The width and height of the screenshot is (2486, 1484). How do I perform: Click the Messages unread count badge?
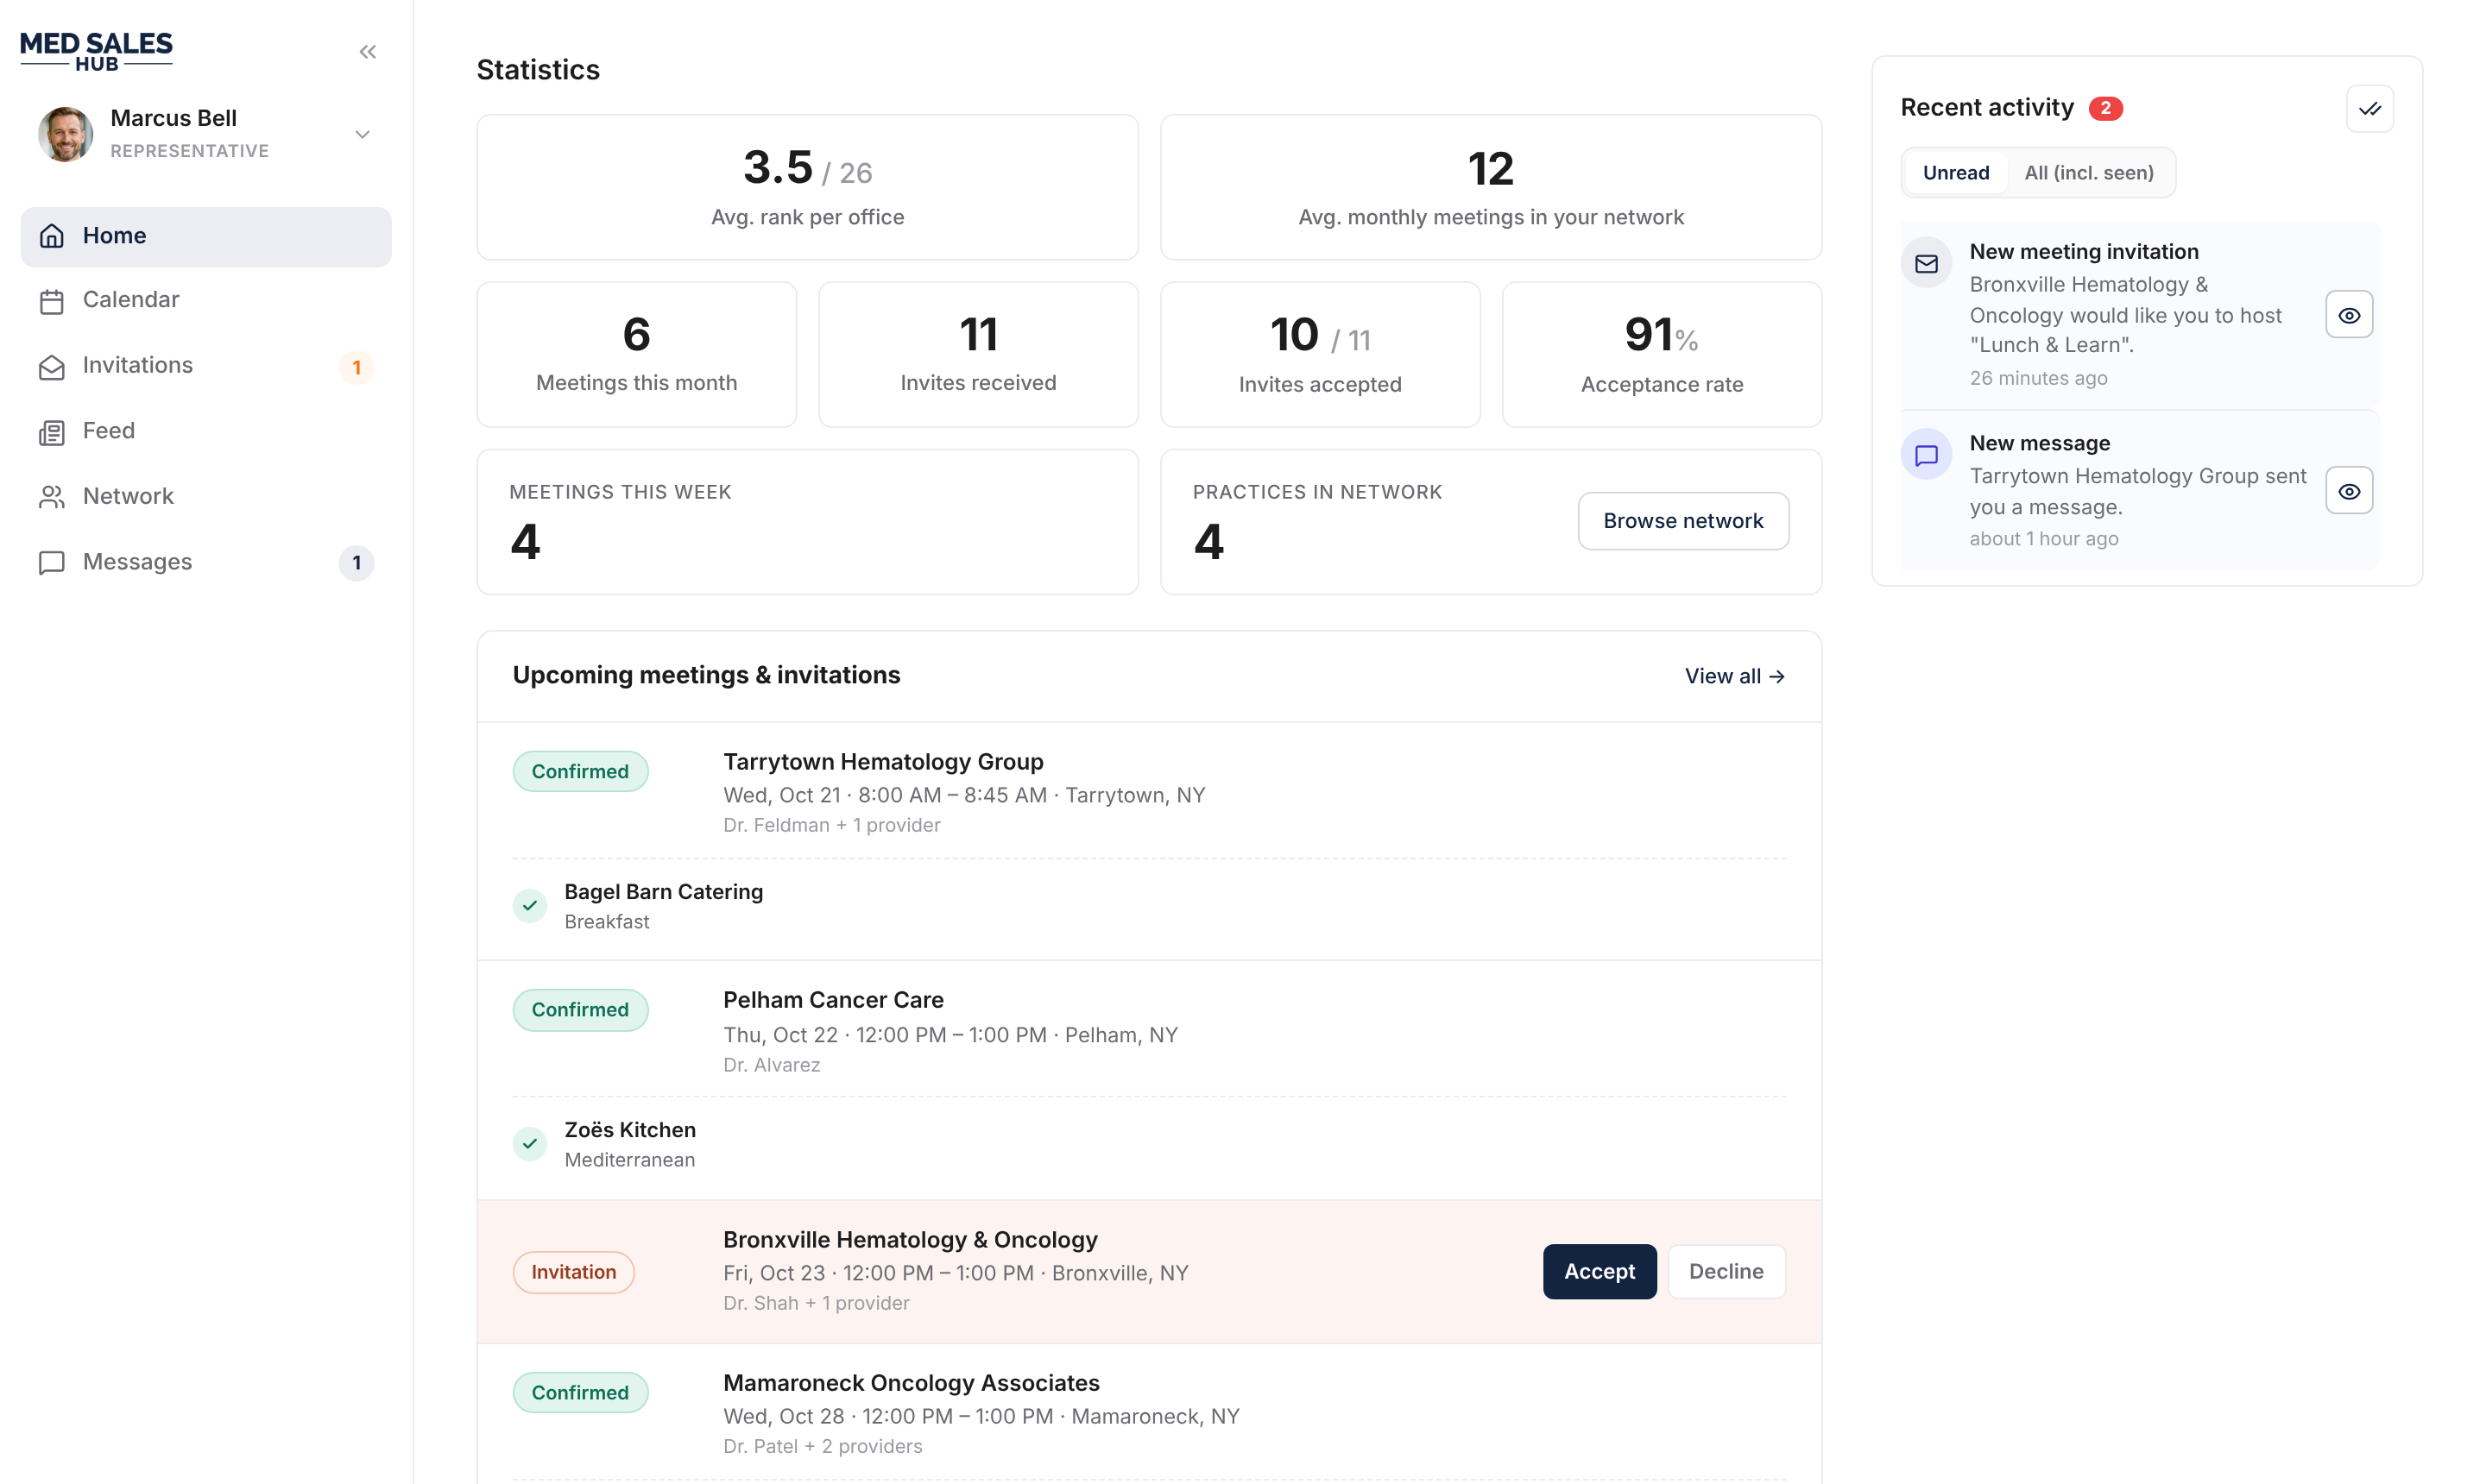click(356, 563)
